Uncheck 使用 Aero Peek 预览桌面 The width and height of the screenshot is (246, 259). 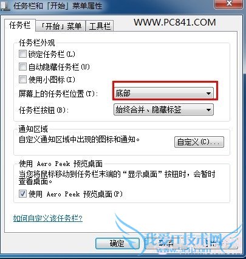[x=22, y=194]
